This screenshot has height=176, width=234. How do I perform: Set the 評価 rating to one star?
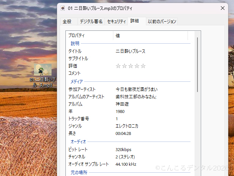(118, 66)
